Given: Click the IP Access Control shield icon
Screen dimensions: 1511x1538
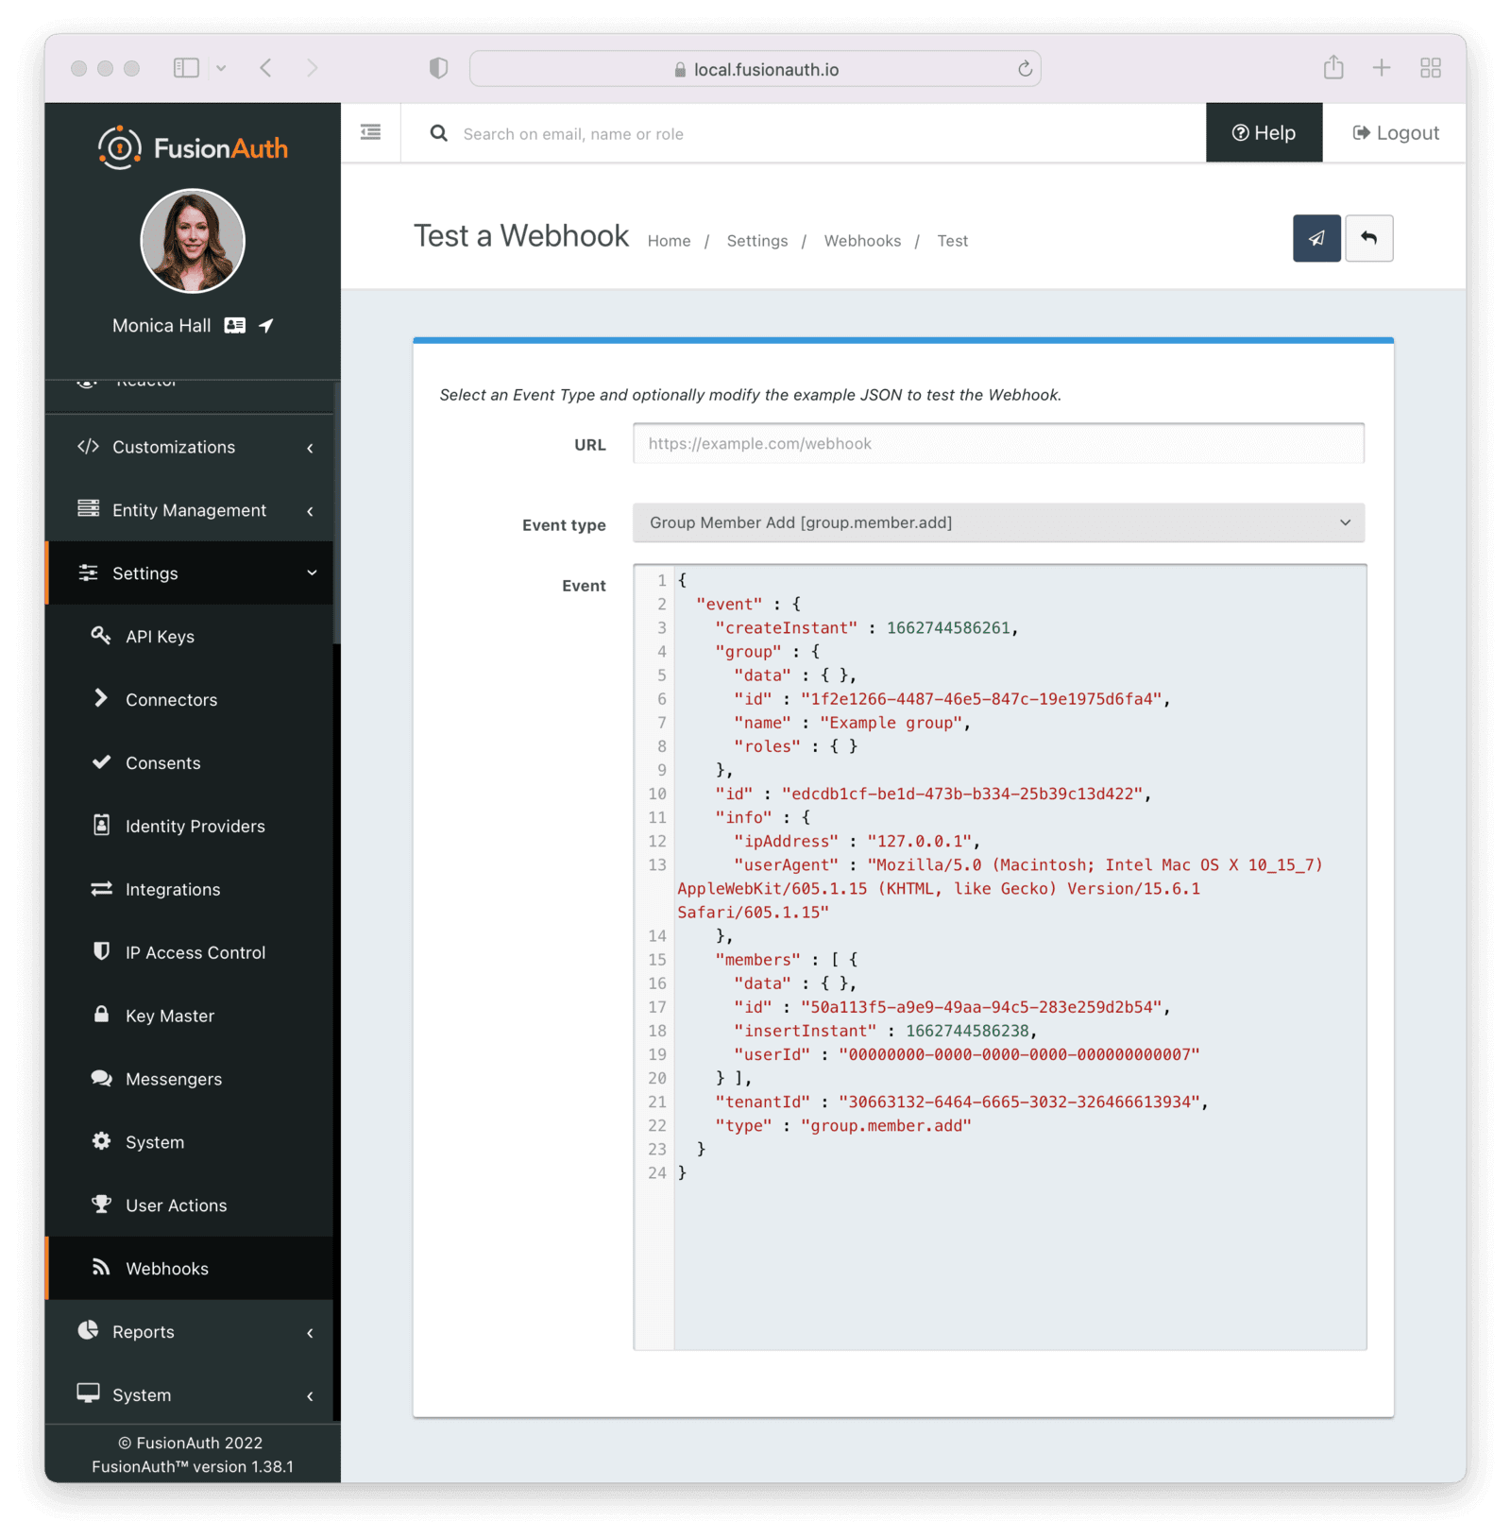Looking at the screenshot, I should [101, 951].
